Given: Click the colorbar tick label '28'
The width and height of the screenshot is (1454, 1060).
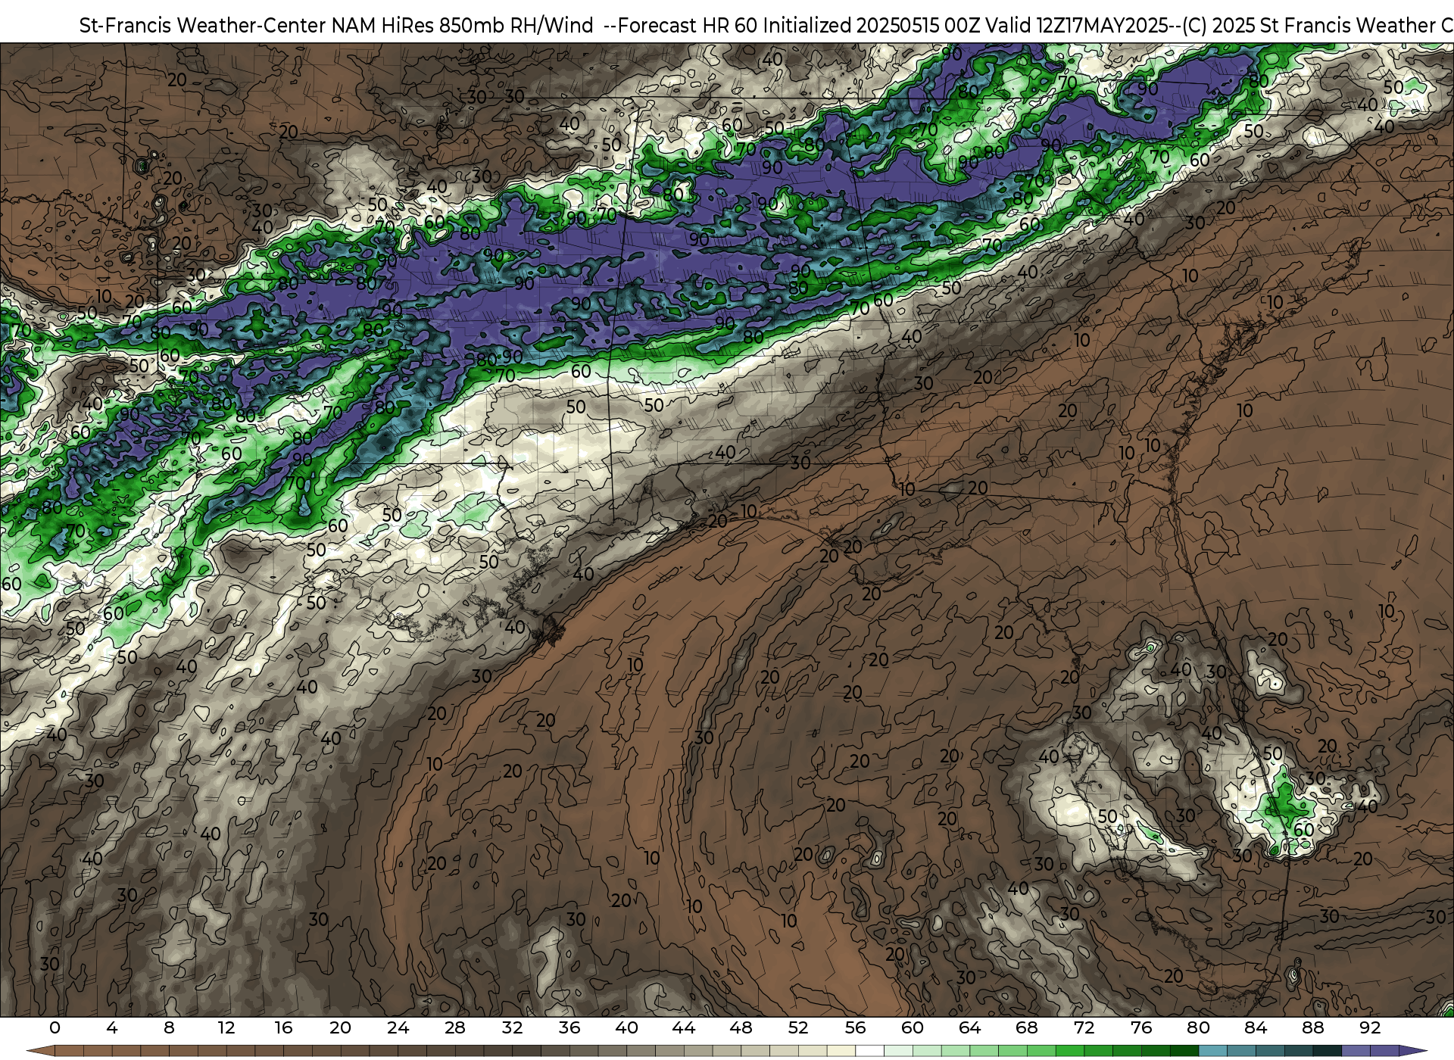Looking at the screenshot, I should [455, 1027].
